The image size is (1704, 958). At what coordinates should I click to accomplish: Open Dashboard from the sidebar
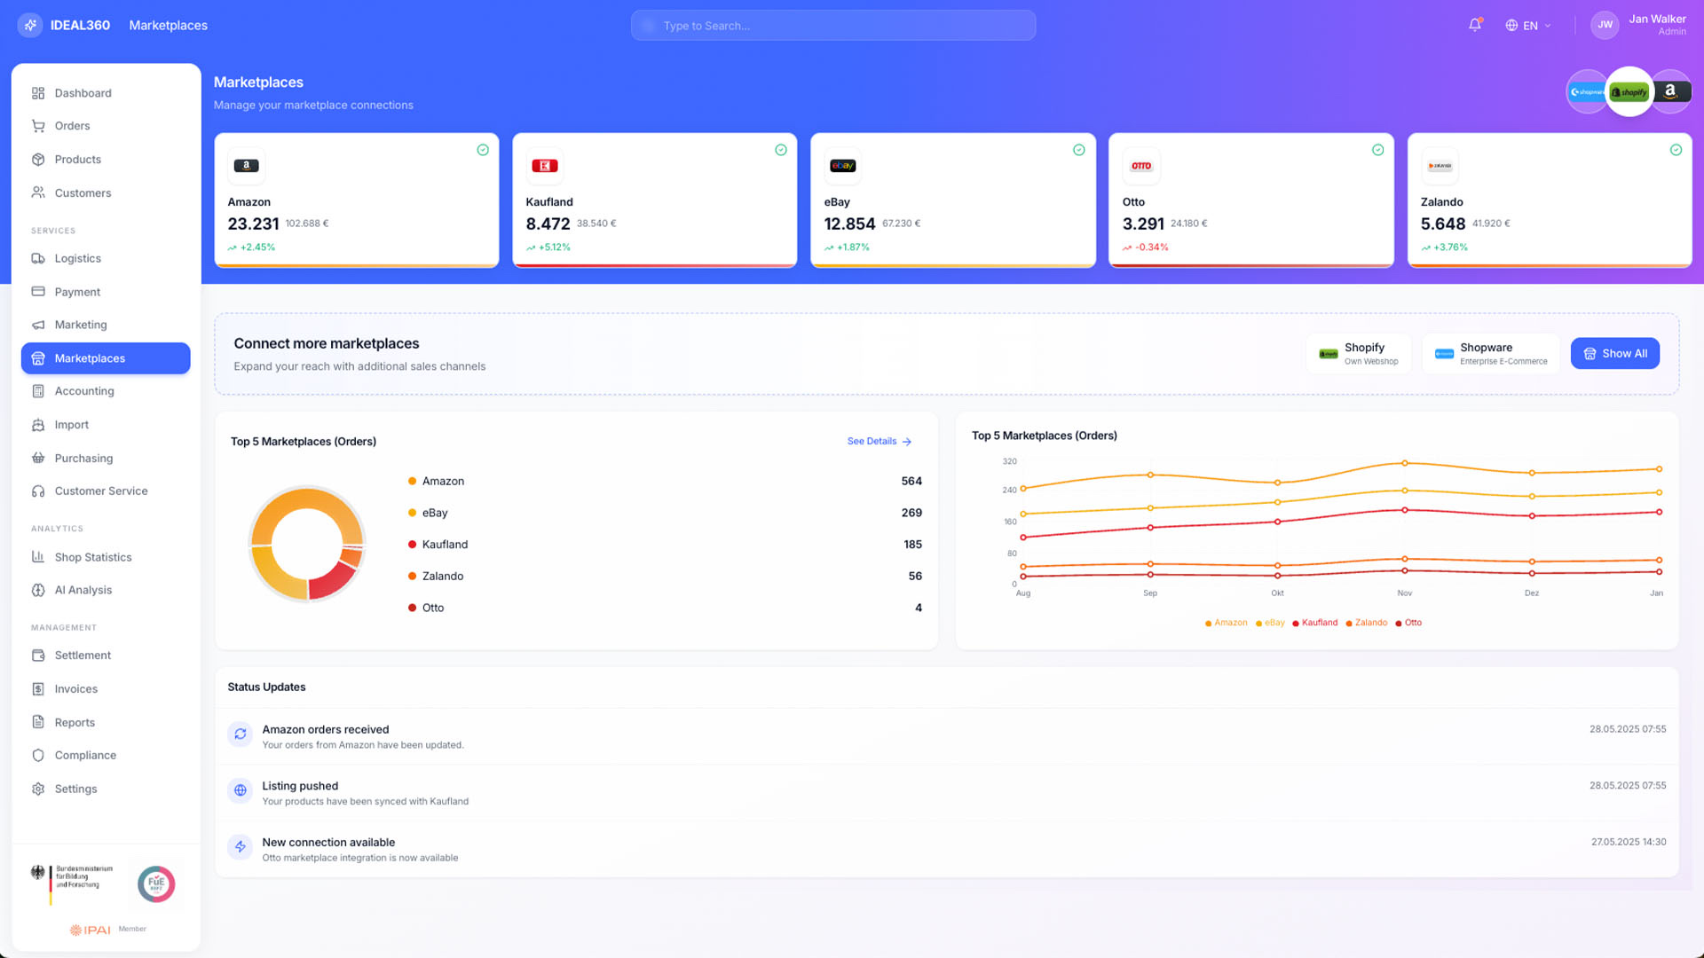click(x=106, y=93)
